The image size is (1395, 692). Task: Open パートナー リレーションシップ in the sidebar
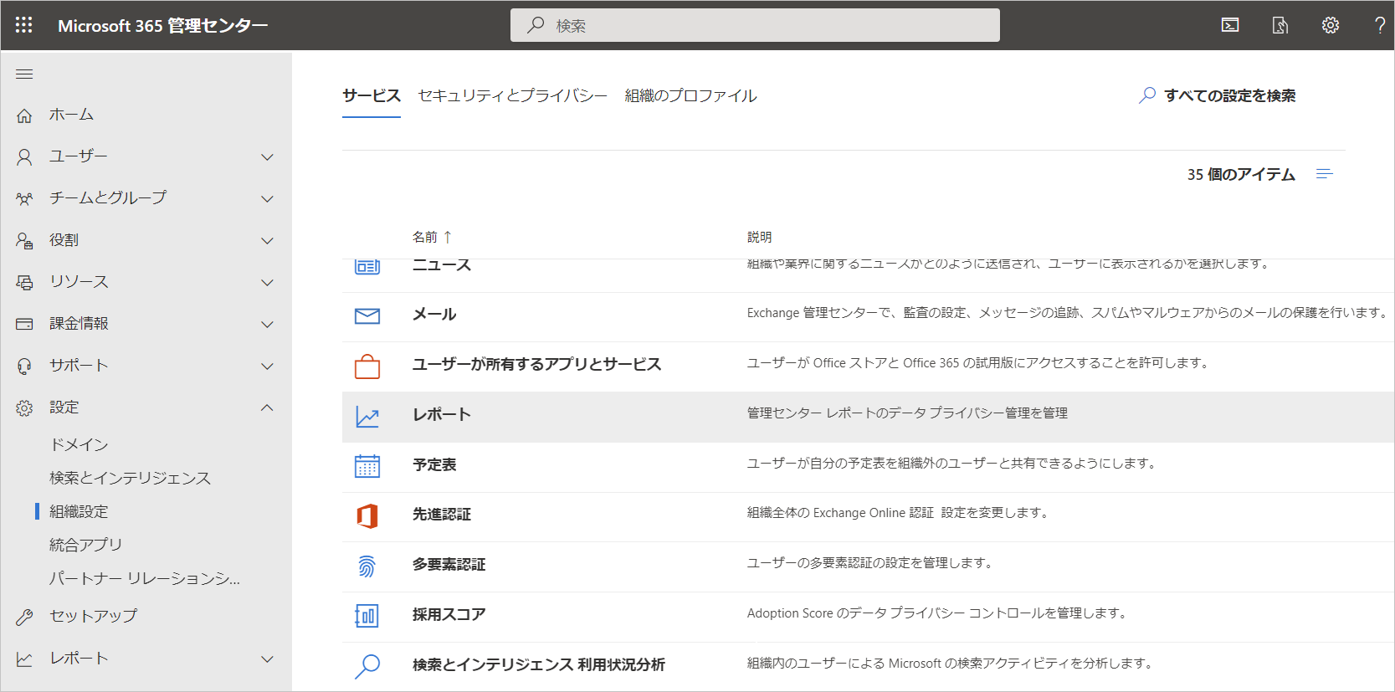tap(145, 578)
